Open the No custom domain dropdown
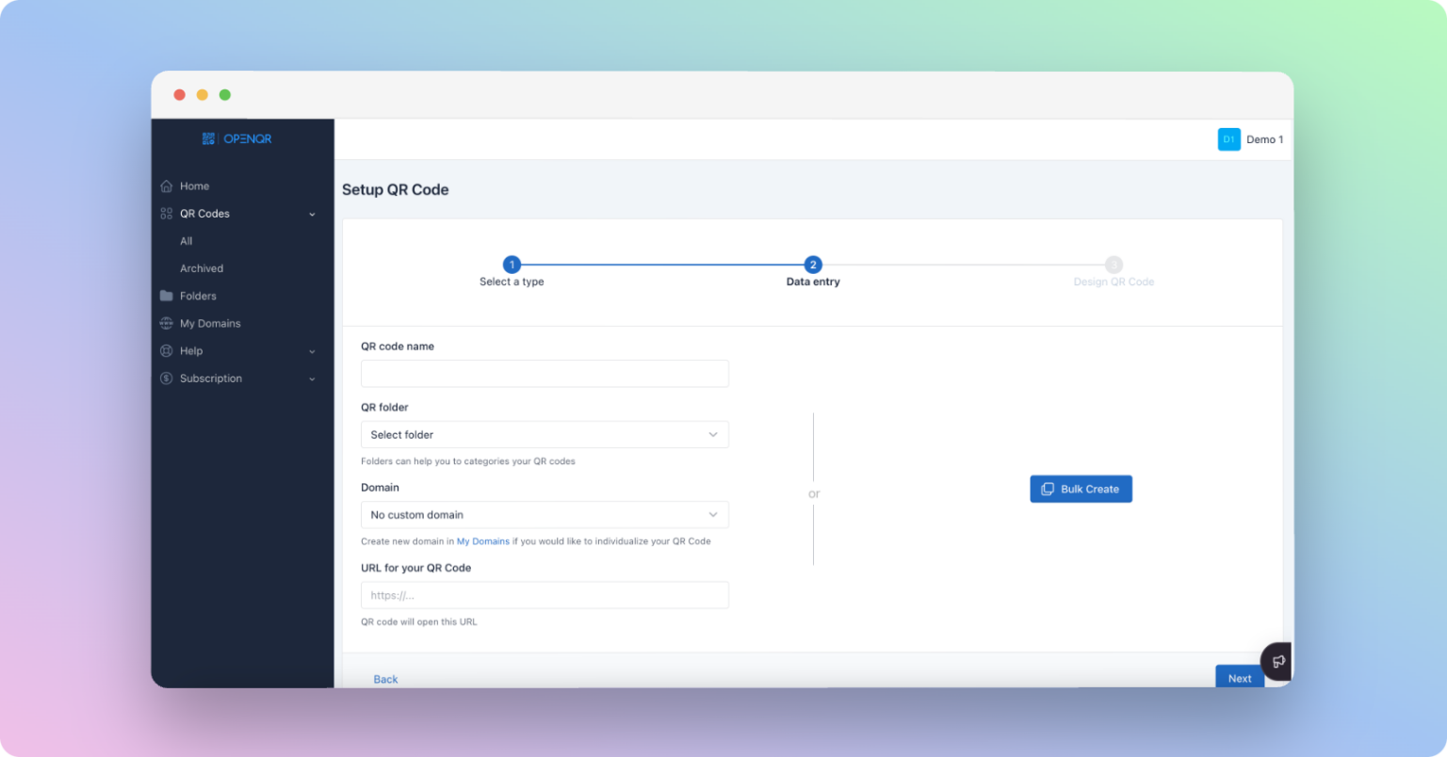The width and height of the screenshot is (1447, 757). [545, 515]
